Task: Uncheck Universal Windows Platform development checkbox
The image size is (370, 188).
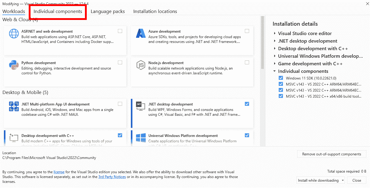Action: tap(247, 135)
